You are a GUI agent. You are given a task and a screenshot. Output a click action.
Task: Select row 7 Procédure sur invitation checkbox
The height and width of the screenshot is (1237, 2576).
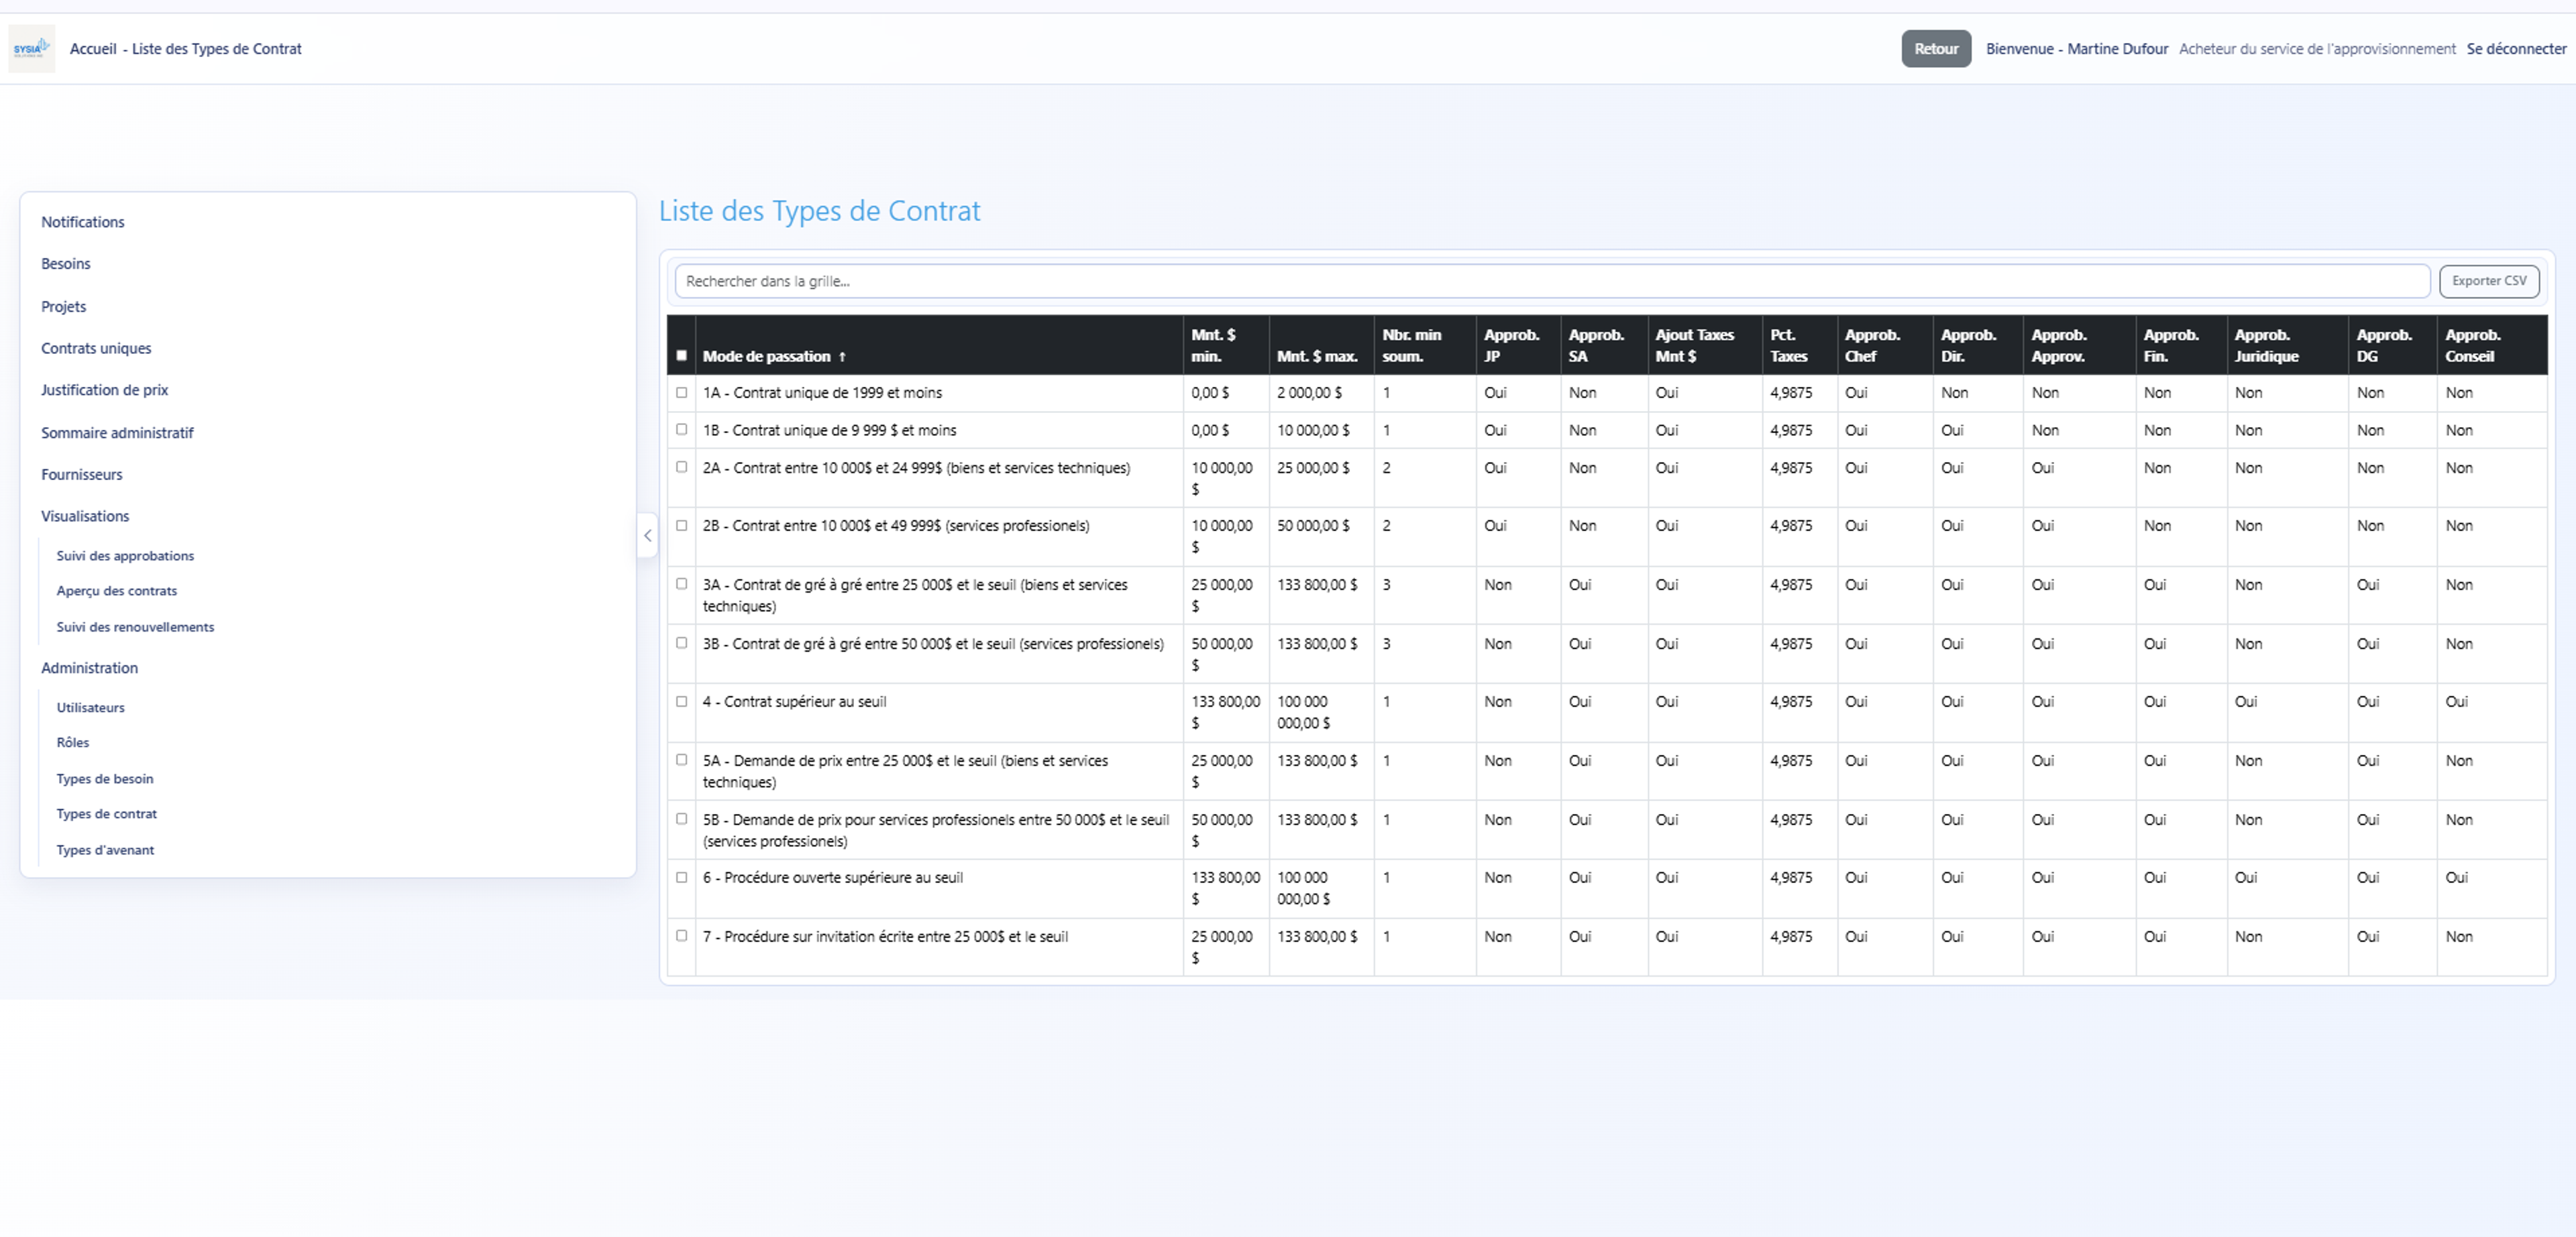[681, 936]
